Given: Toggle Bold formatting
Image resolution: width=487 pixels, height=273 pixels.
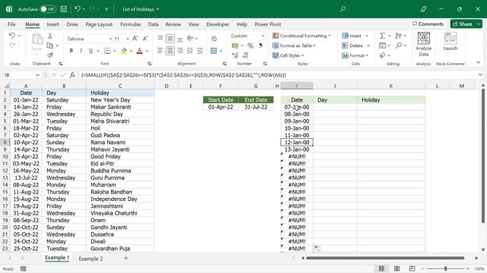Looking at the screenshot, I should 71,51.
